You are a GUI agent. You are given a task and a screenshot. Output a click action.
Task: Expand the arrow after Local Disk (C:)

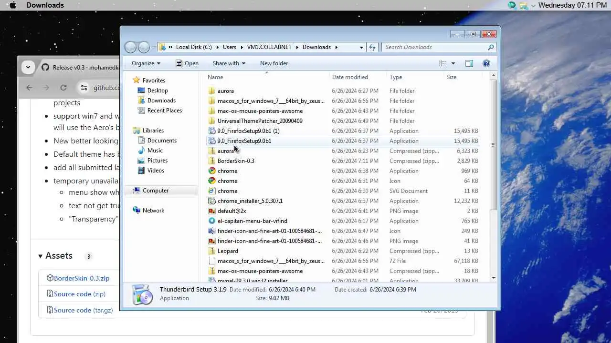(x=217, y=47)
